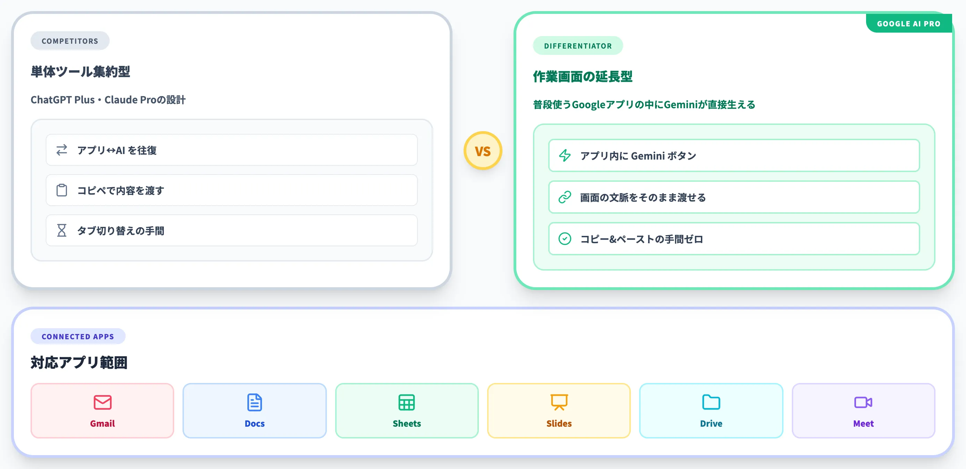The width and height of the screenshot is (966, 469).
Task: Click the Docs label text
Action: pos(255,424)
